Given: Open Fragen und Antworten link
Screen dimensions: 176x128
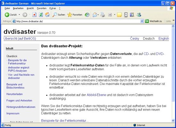Looking at the screenshot, I should click(x=19, y=101).
